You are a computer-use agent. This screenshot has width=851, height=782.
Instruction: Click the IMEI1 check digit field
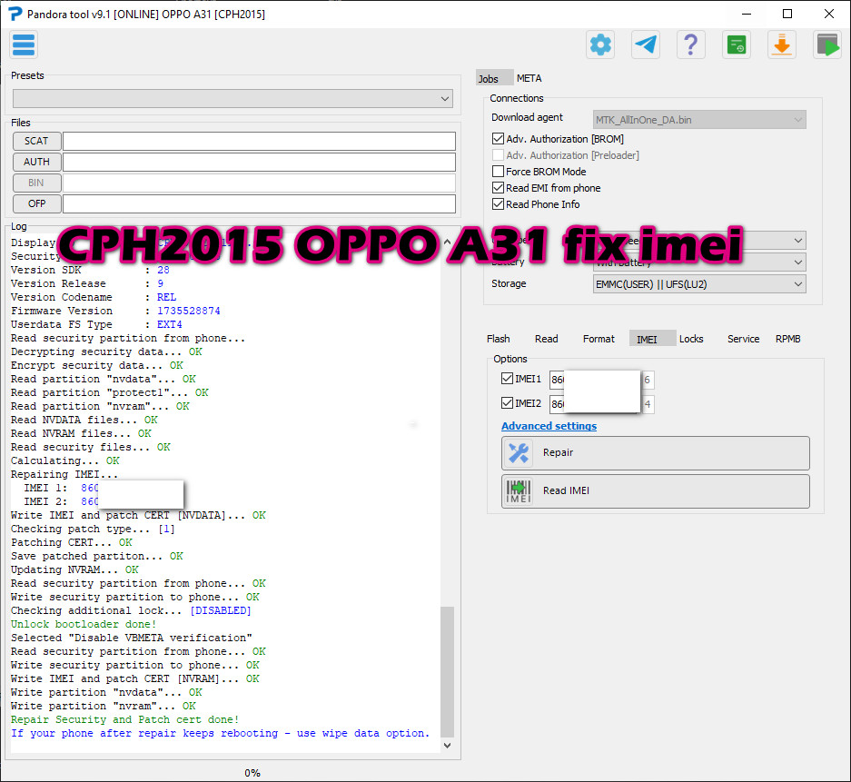click(648, 380)
